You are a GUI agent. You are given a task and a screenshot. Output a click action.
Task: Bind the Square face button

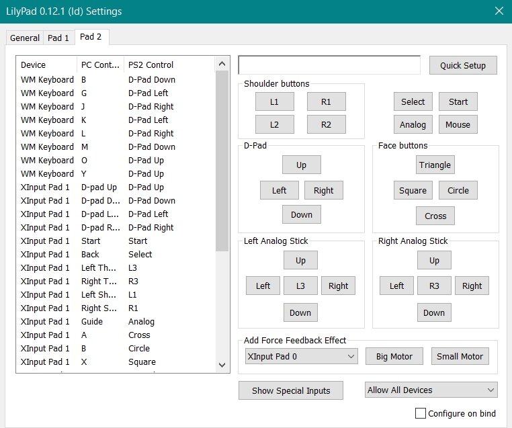(x=413, y=190)
